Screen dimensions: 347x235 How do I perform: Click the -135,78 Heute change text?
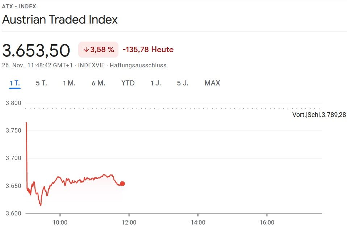tap(148, 50)
